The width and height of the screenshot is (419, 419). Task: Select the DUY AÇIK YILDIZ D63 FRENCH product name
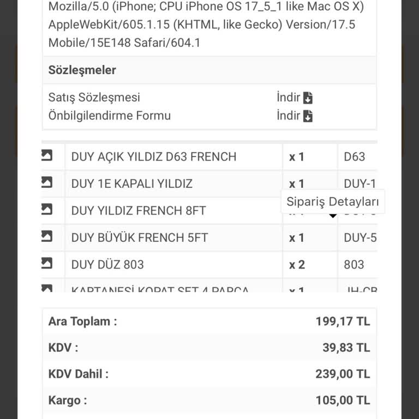click(x=154, y=157)
